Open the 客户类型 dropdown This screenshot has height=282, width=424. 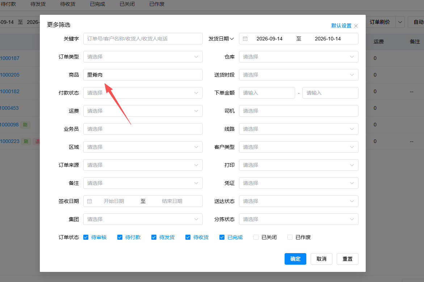pos(298,147)
